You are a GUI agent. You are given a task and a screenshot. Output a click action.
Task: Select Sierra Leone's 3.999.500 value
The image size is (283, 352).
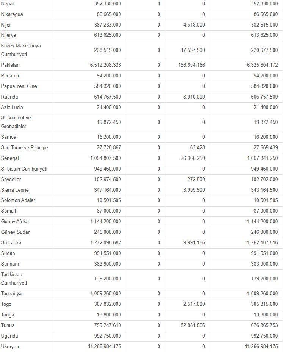coord(194,190)
